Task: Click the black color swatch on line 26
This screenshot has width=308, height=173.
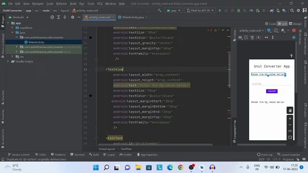Action: (x=90, y=96)
